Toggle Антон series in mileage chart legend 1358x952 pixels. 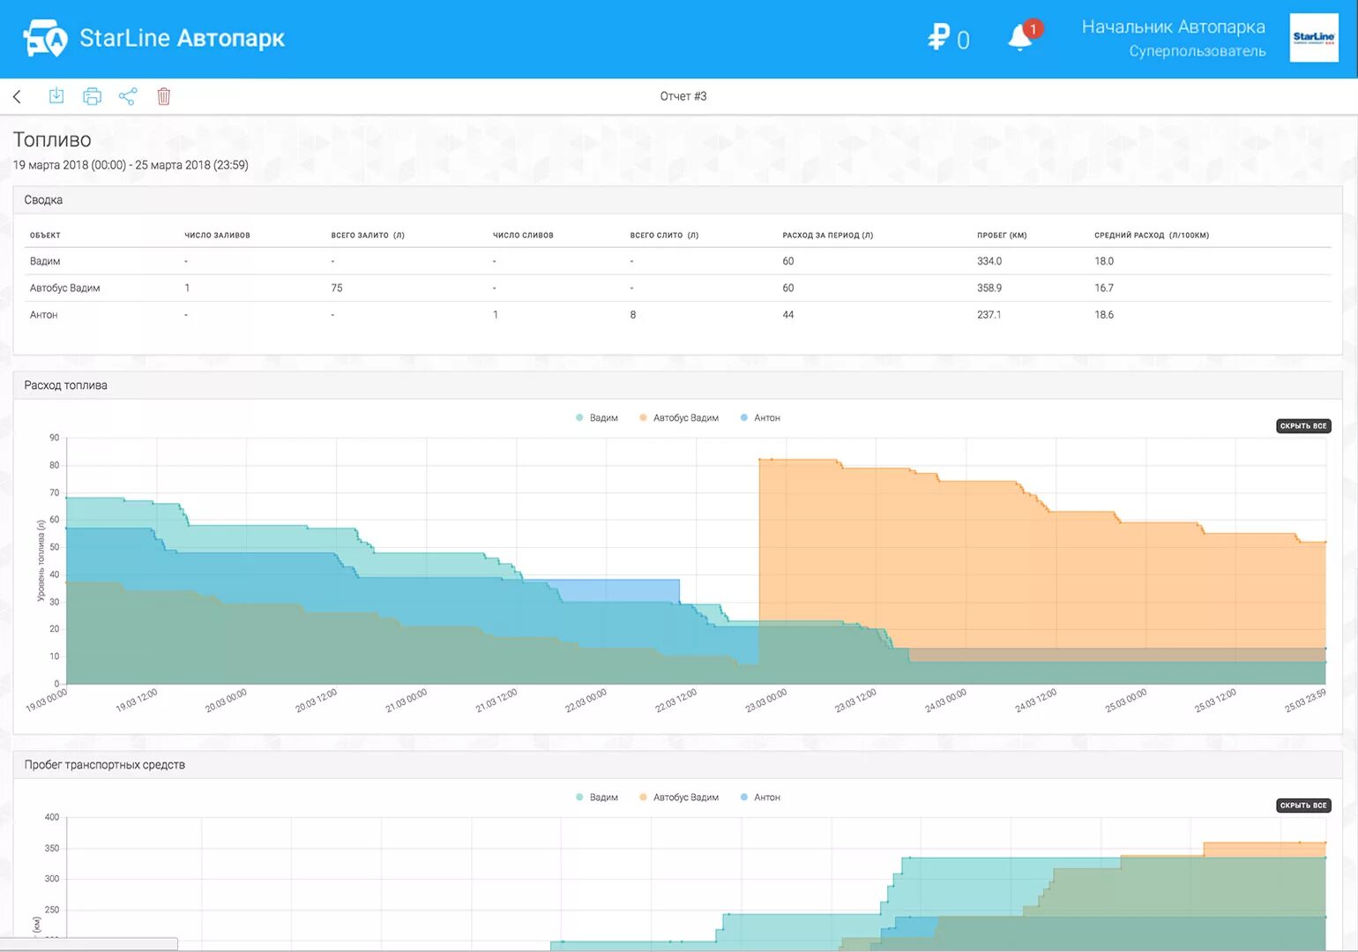pos(760,798)
